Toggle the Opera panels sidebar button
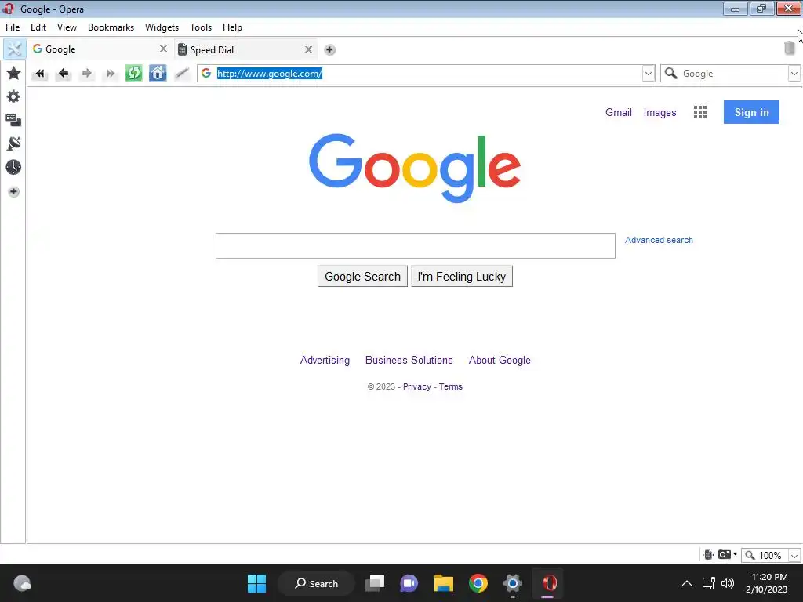The height and width of the screenshot is (602, 803). click(x=14, y=49)
